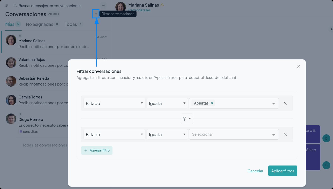Click the Cerrar detalles link
Screen dimensions: 333x189
pyautogui.click(x=139, y=10)
